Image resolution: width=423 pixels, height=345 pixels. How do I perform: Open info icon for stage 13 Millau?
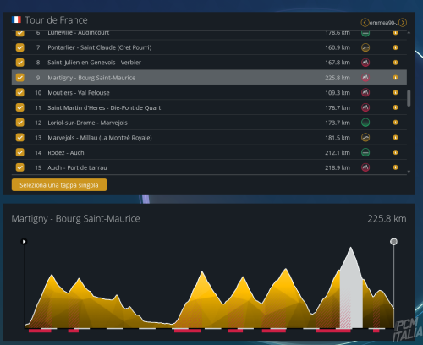(395, 137)
